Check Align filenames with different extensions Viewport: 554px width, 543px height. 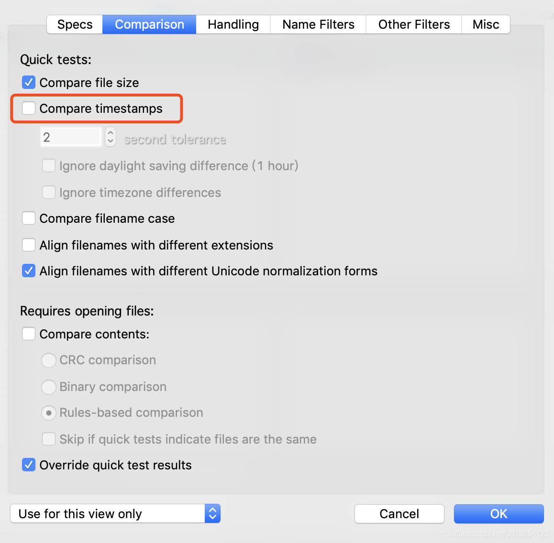(x=29, y=245)
